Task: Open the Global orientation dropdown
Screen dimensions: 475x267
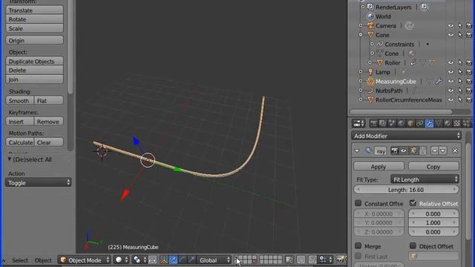Action: [214, 260]
